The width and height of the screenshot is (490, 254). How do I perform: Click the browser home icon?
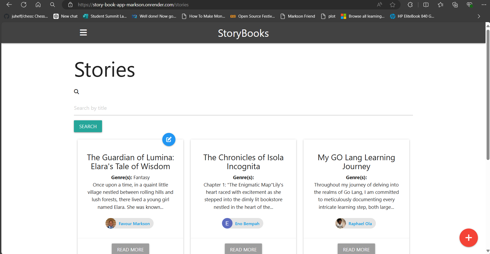tap(38, 5)
